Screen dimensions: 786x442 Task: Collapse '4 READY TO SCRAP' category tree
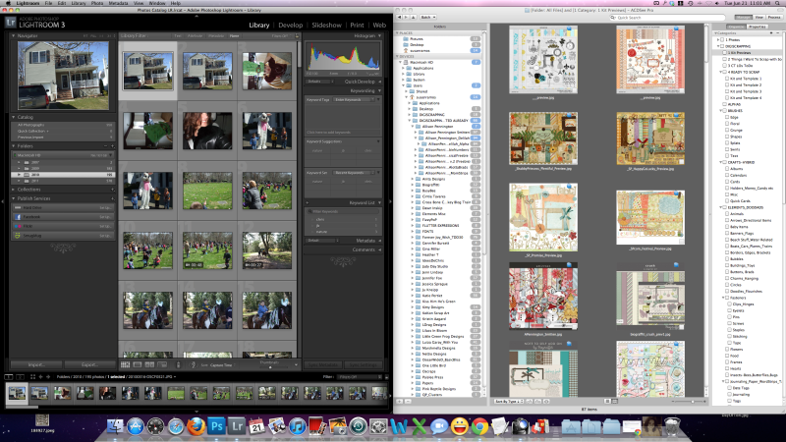(721, 72)
